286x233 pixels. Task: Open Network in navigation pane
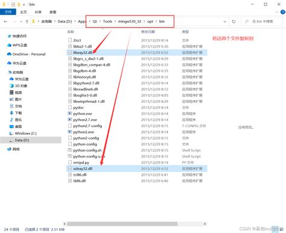13,149
